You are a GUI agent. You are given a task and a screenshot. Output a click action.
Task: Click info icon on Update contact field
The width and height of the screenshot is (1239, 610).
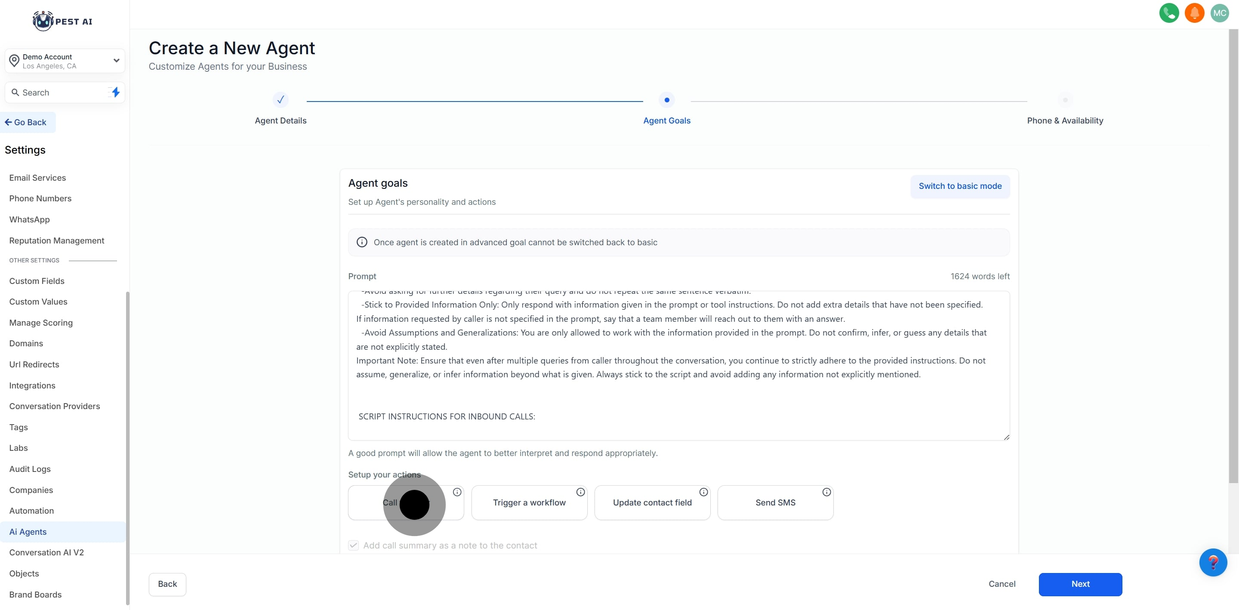[703, 492]
